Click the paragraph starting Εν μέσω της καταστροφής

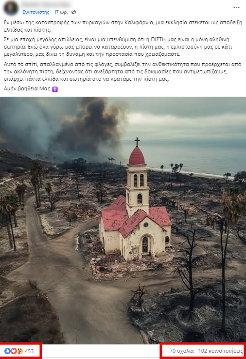click(123, 26)
